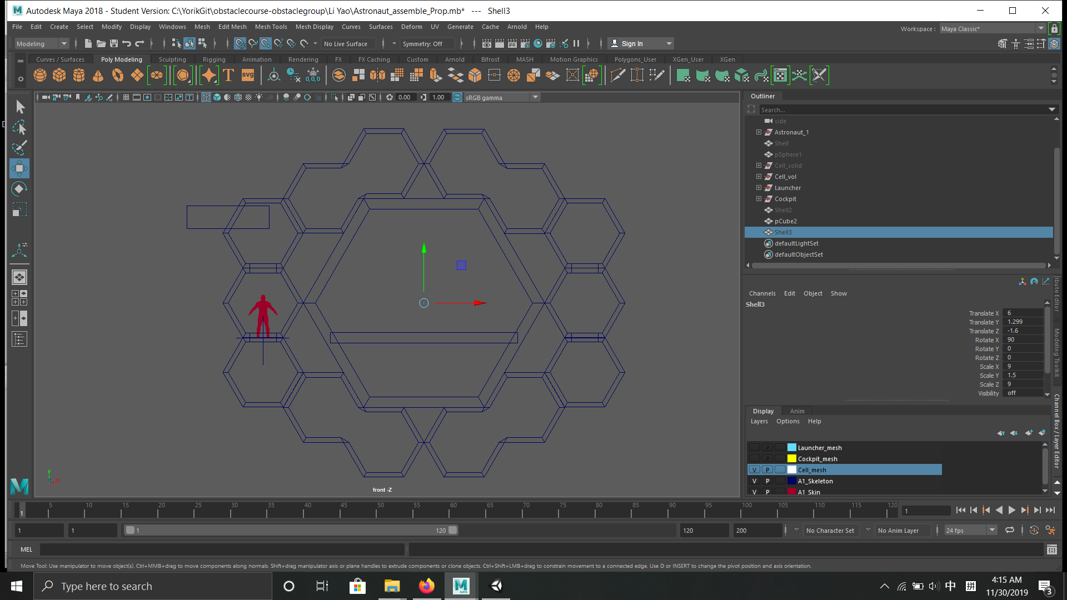Switch to the Rigging shelf tab
Image resolution: width=1067 pixels, height=600 pixels.
click(x=214, y=59)
